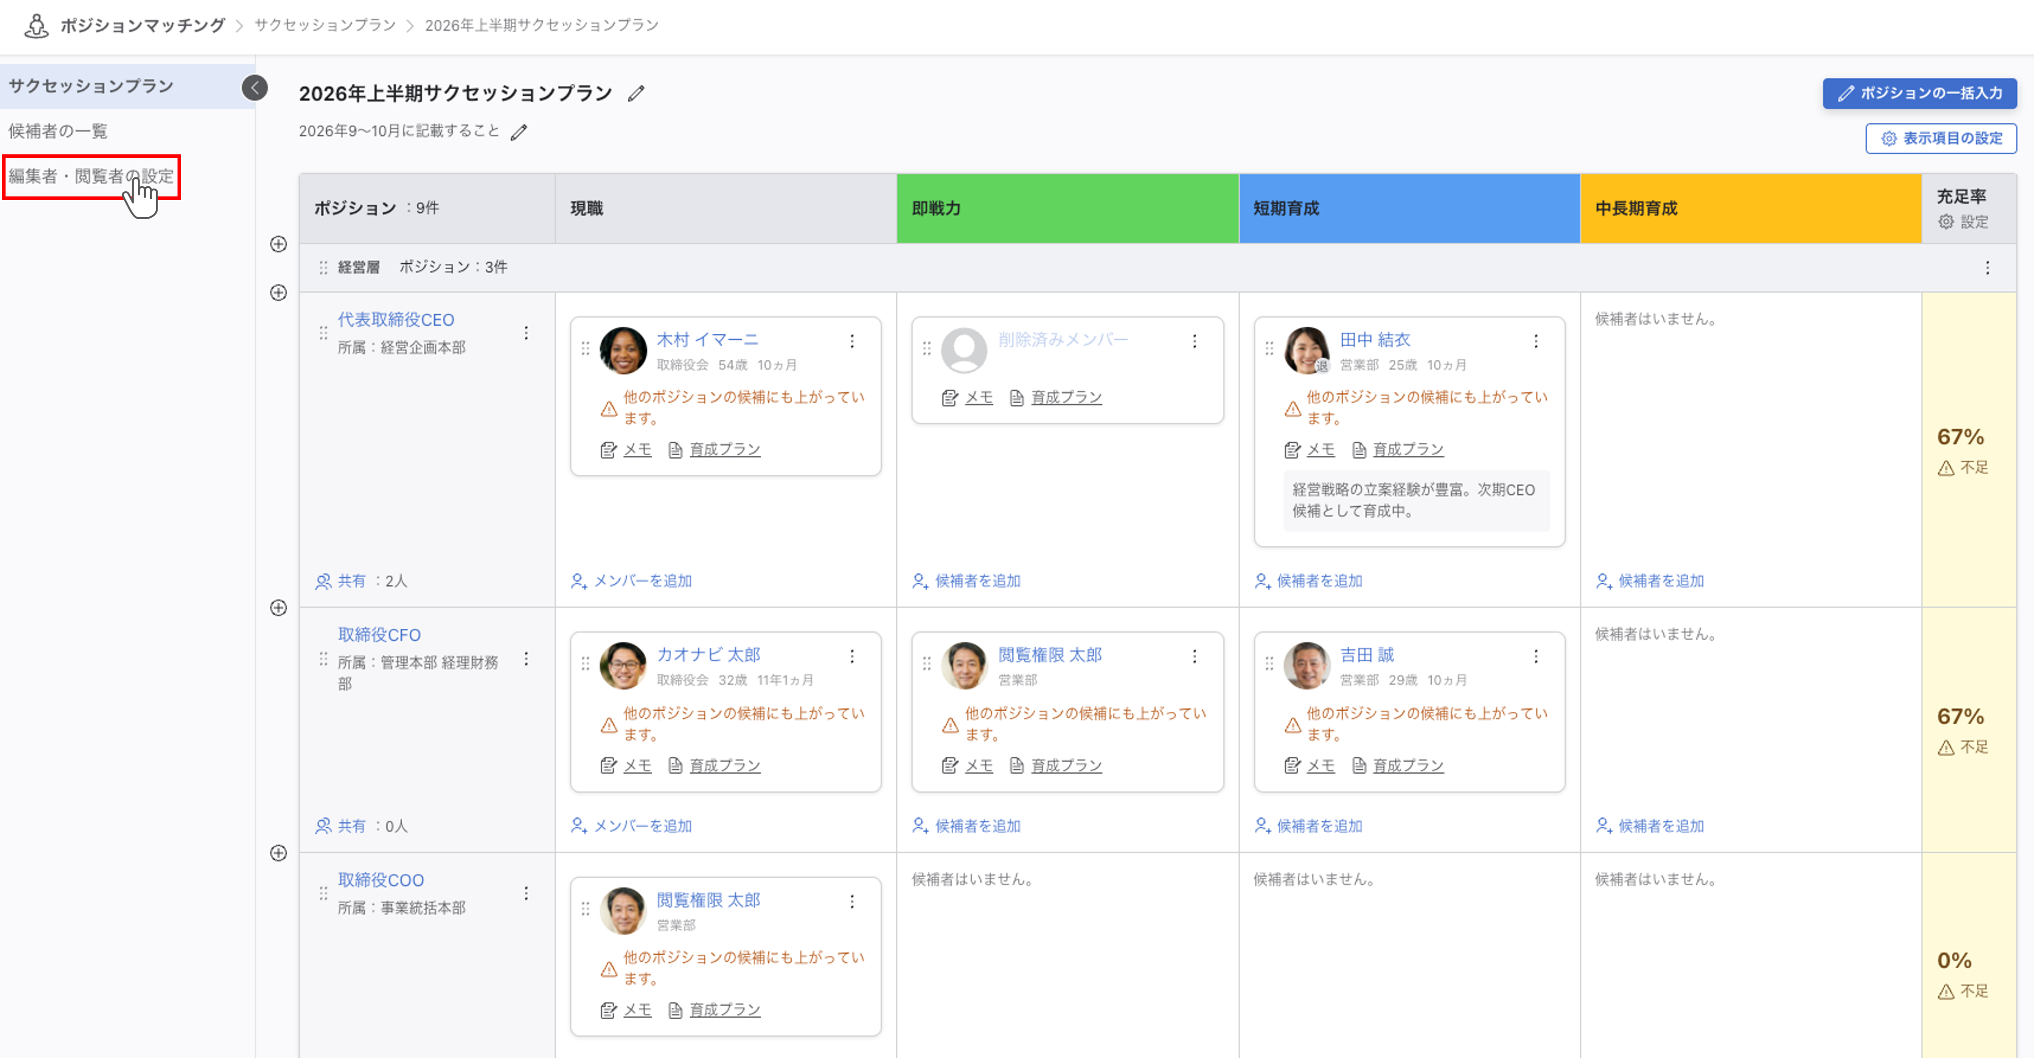Click 表示項目の設定 button
The height and width of the screenshot is (1058, 2034).
click(x=1940, y=138)
